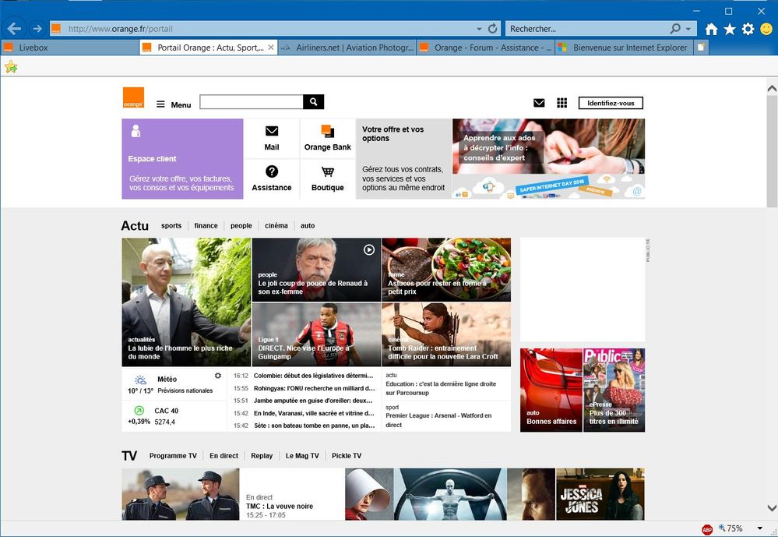The width and height of the screenshot is (778, 537).
Task: Open the Favorites star icon
Action: 730,29
